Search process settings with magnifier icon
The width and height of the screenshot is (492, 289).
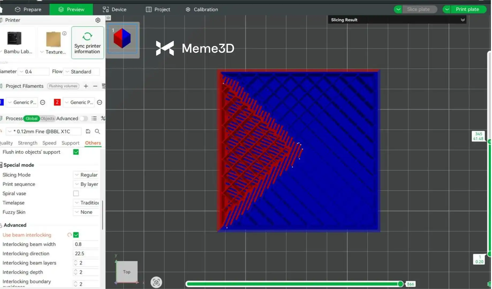click(x=97, y=131)
